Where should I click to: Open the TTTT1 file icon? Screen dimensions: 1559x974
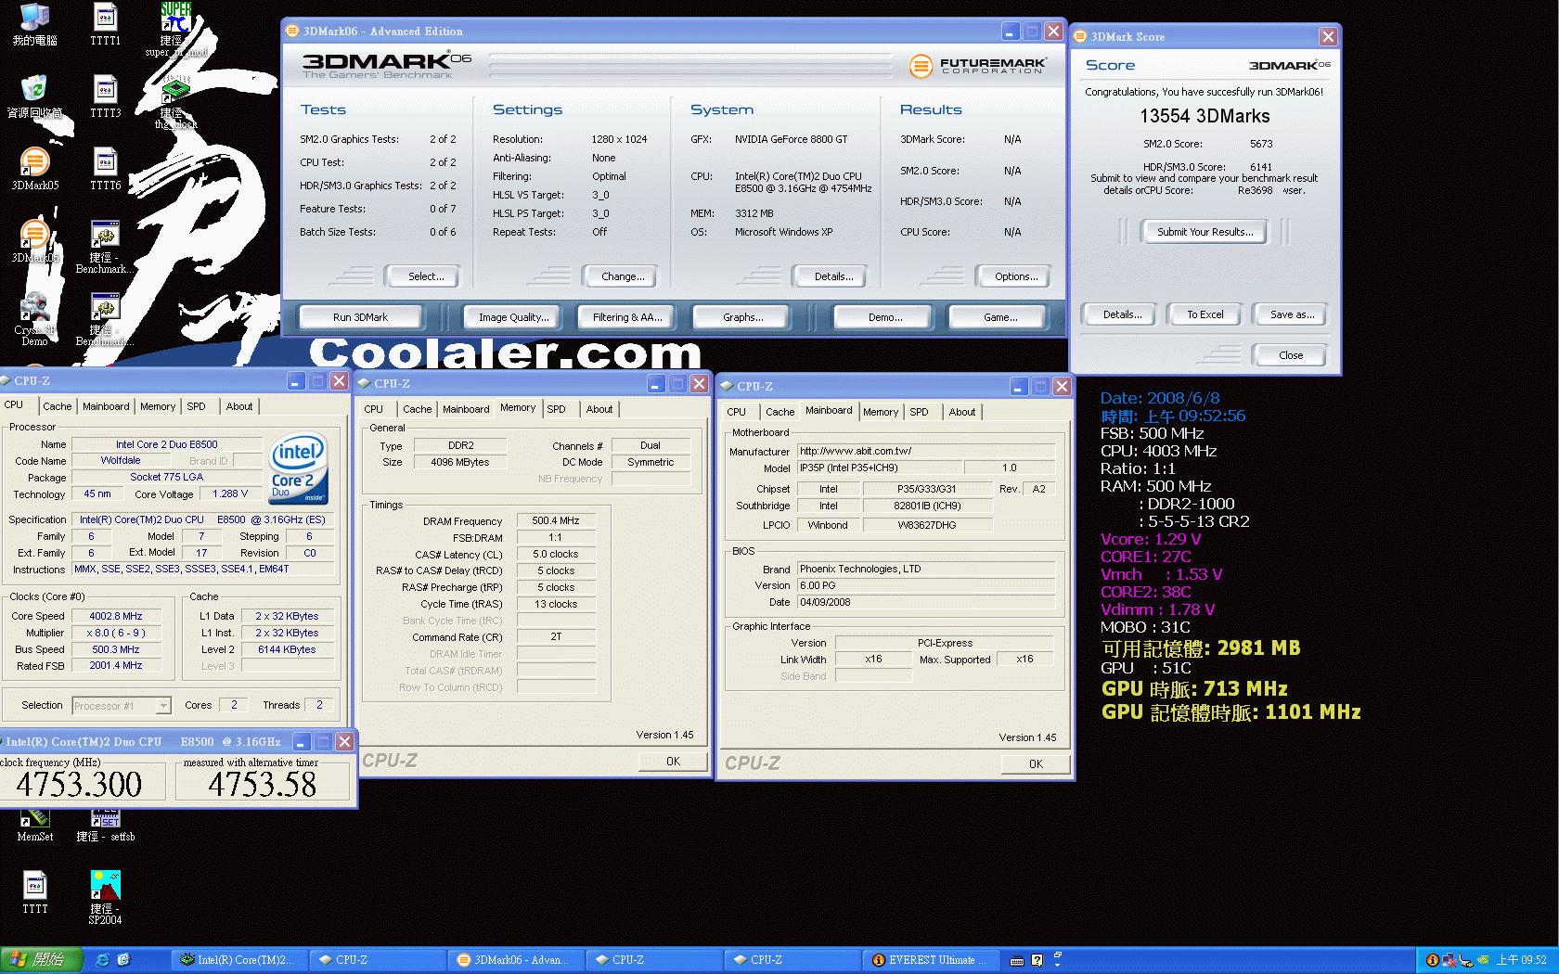coord(105,24)
